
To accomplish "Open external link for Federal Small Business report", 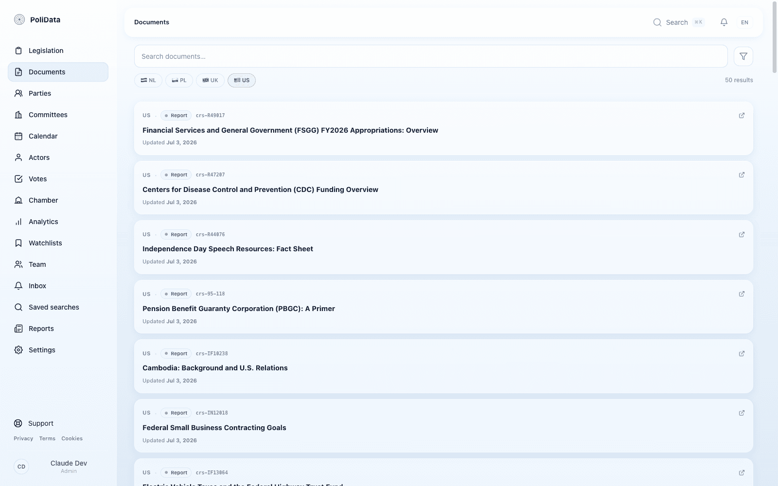I will pos(742,413).
